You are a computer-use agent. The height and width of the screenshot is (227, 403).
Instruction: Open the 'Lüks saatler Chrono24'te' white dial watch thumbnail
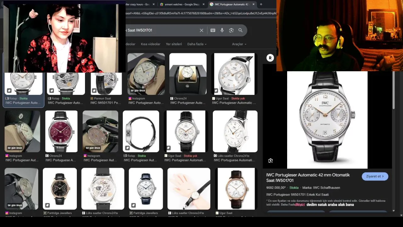235,131
